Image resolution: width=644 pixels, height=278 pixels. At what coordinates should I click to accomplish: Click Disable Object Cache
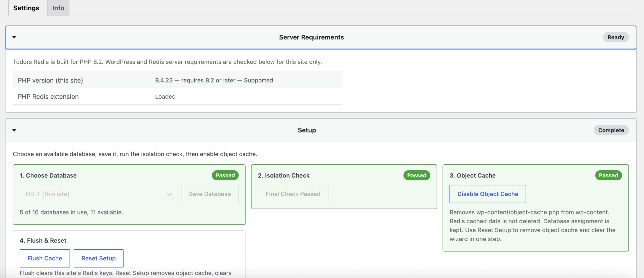tap(488, 194)
